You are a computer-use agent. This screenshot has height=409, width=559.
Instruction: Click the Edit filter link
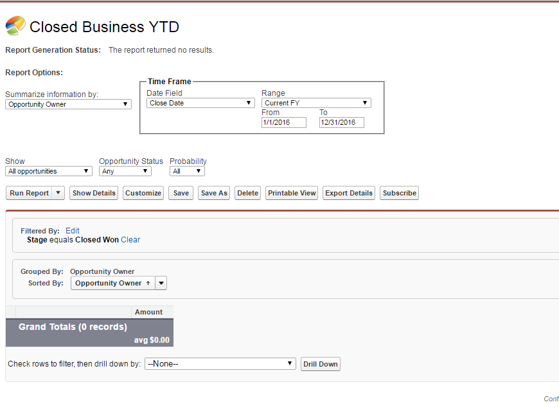pos(73,230)
